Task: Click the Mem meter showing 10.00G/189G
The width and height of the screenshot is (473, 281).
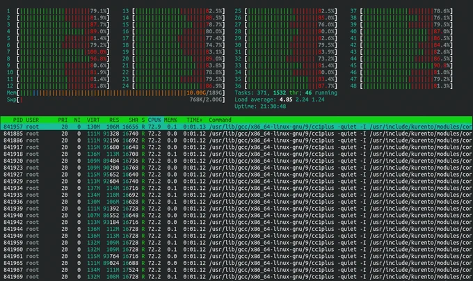Action: point(116,93)
